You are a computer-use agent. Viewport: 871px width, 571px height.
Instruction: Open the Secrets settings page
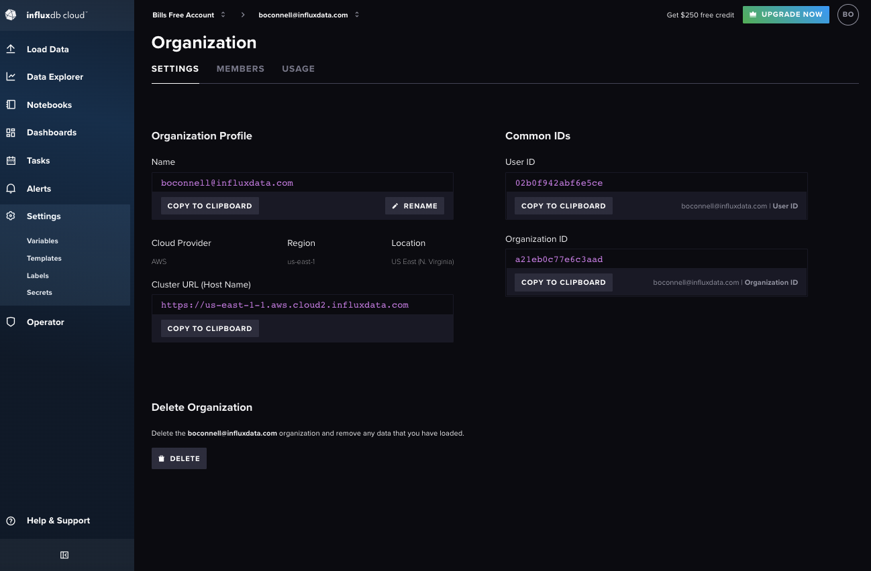[39, 292]
